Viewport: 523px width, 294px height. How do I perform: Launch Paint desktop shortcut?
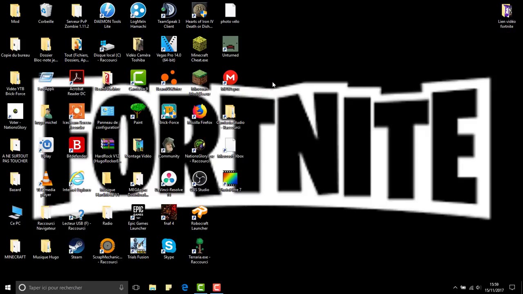pyautogui.click(x=138, y=114)
